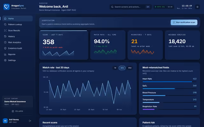Click the Risk Analytics icon

coord(5,42)
